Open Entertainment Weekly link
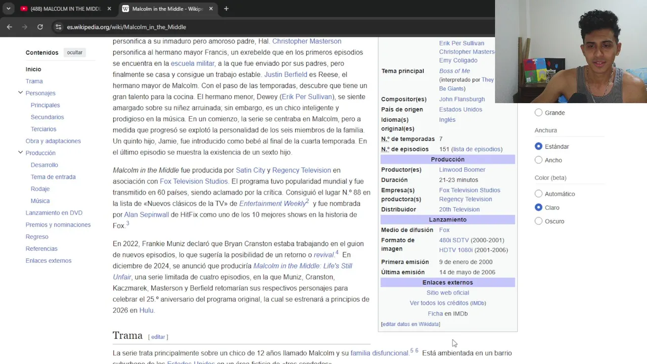Image resolution: width=647 pixels, height=364 pixels. coord(272,204)
